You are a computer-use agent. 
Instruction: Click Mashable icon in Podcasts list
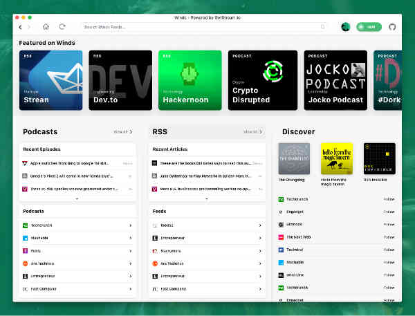click(x=25, y=238)
